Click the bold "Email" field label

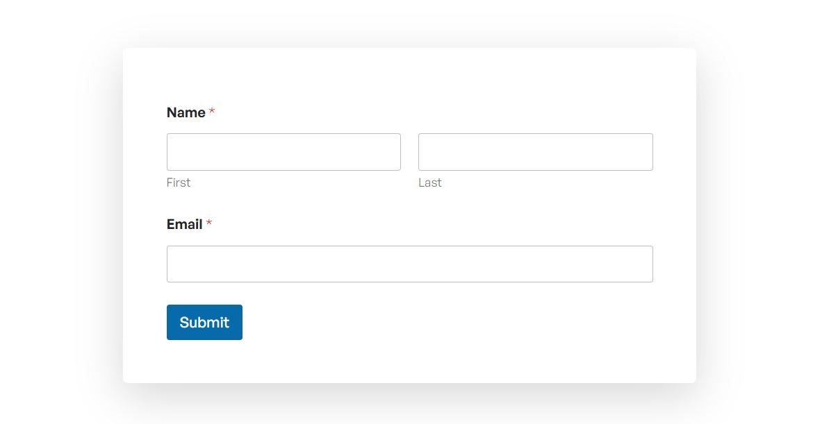pyautogui.click(x=185, y=224)
